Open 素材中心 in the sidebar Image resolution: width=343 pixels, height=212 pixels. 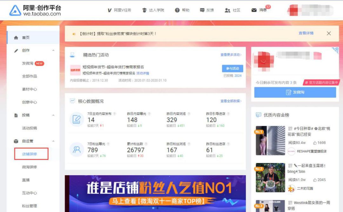[29, 89]
